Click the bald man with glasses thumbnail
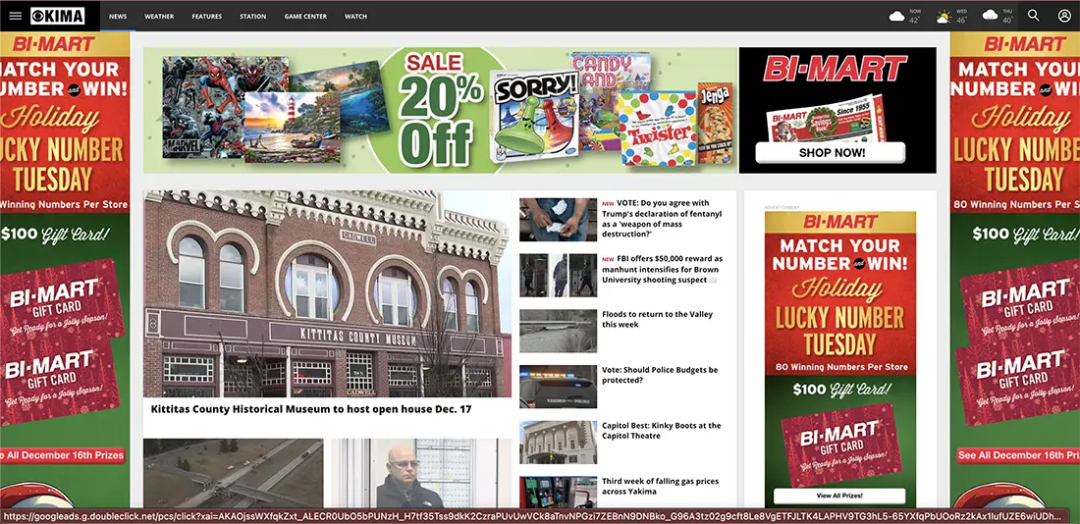This screenshot has width=1080, height=524. [x=421, y=473]
